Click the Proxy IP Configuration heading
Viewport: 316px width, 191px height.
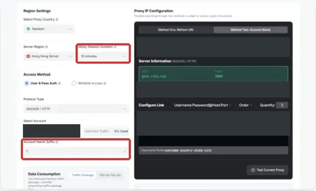pyautogui.click(x=153, y=11)
